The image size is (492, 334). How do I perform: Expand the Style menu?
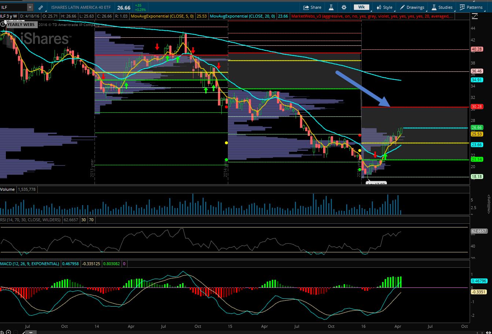click(384, 7)
